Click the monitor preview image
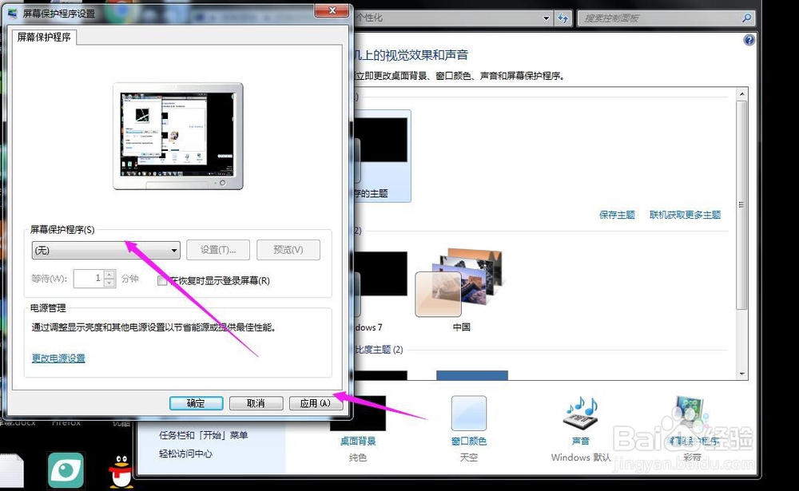799x491 pixels. click(178, 136)
